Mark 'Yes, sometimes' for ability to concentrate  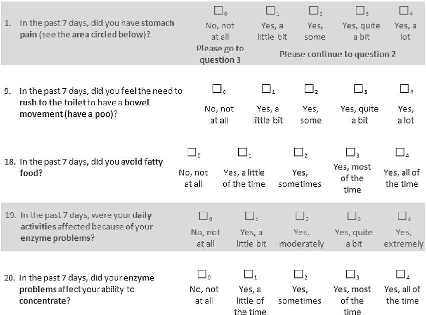coord(298,273)
